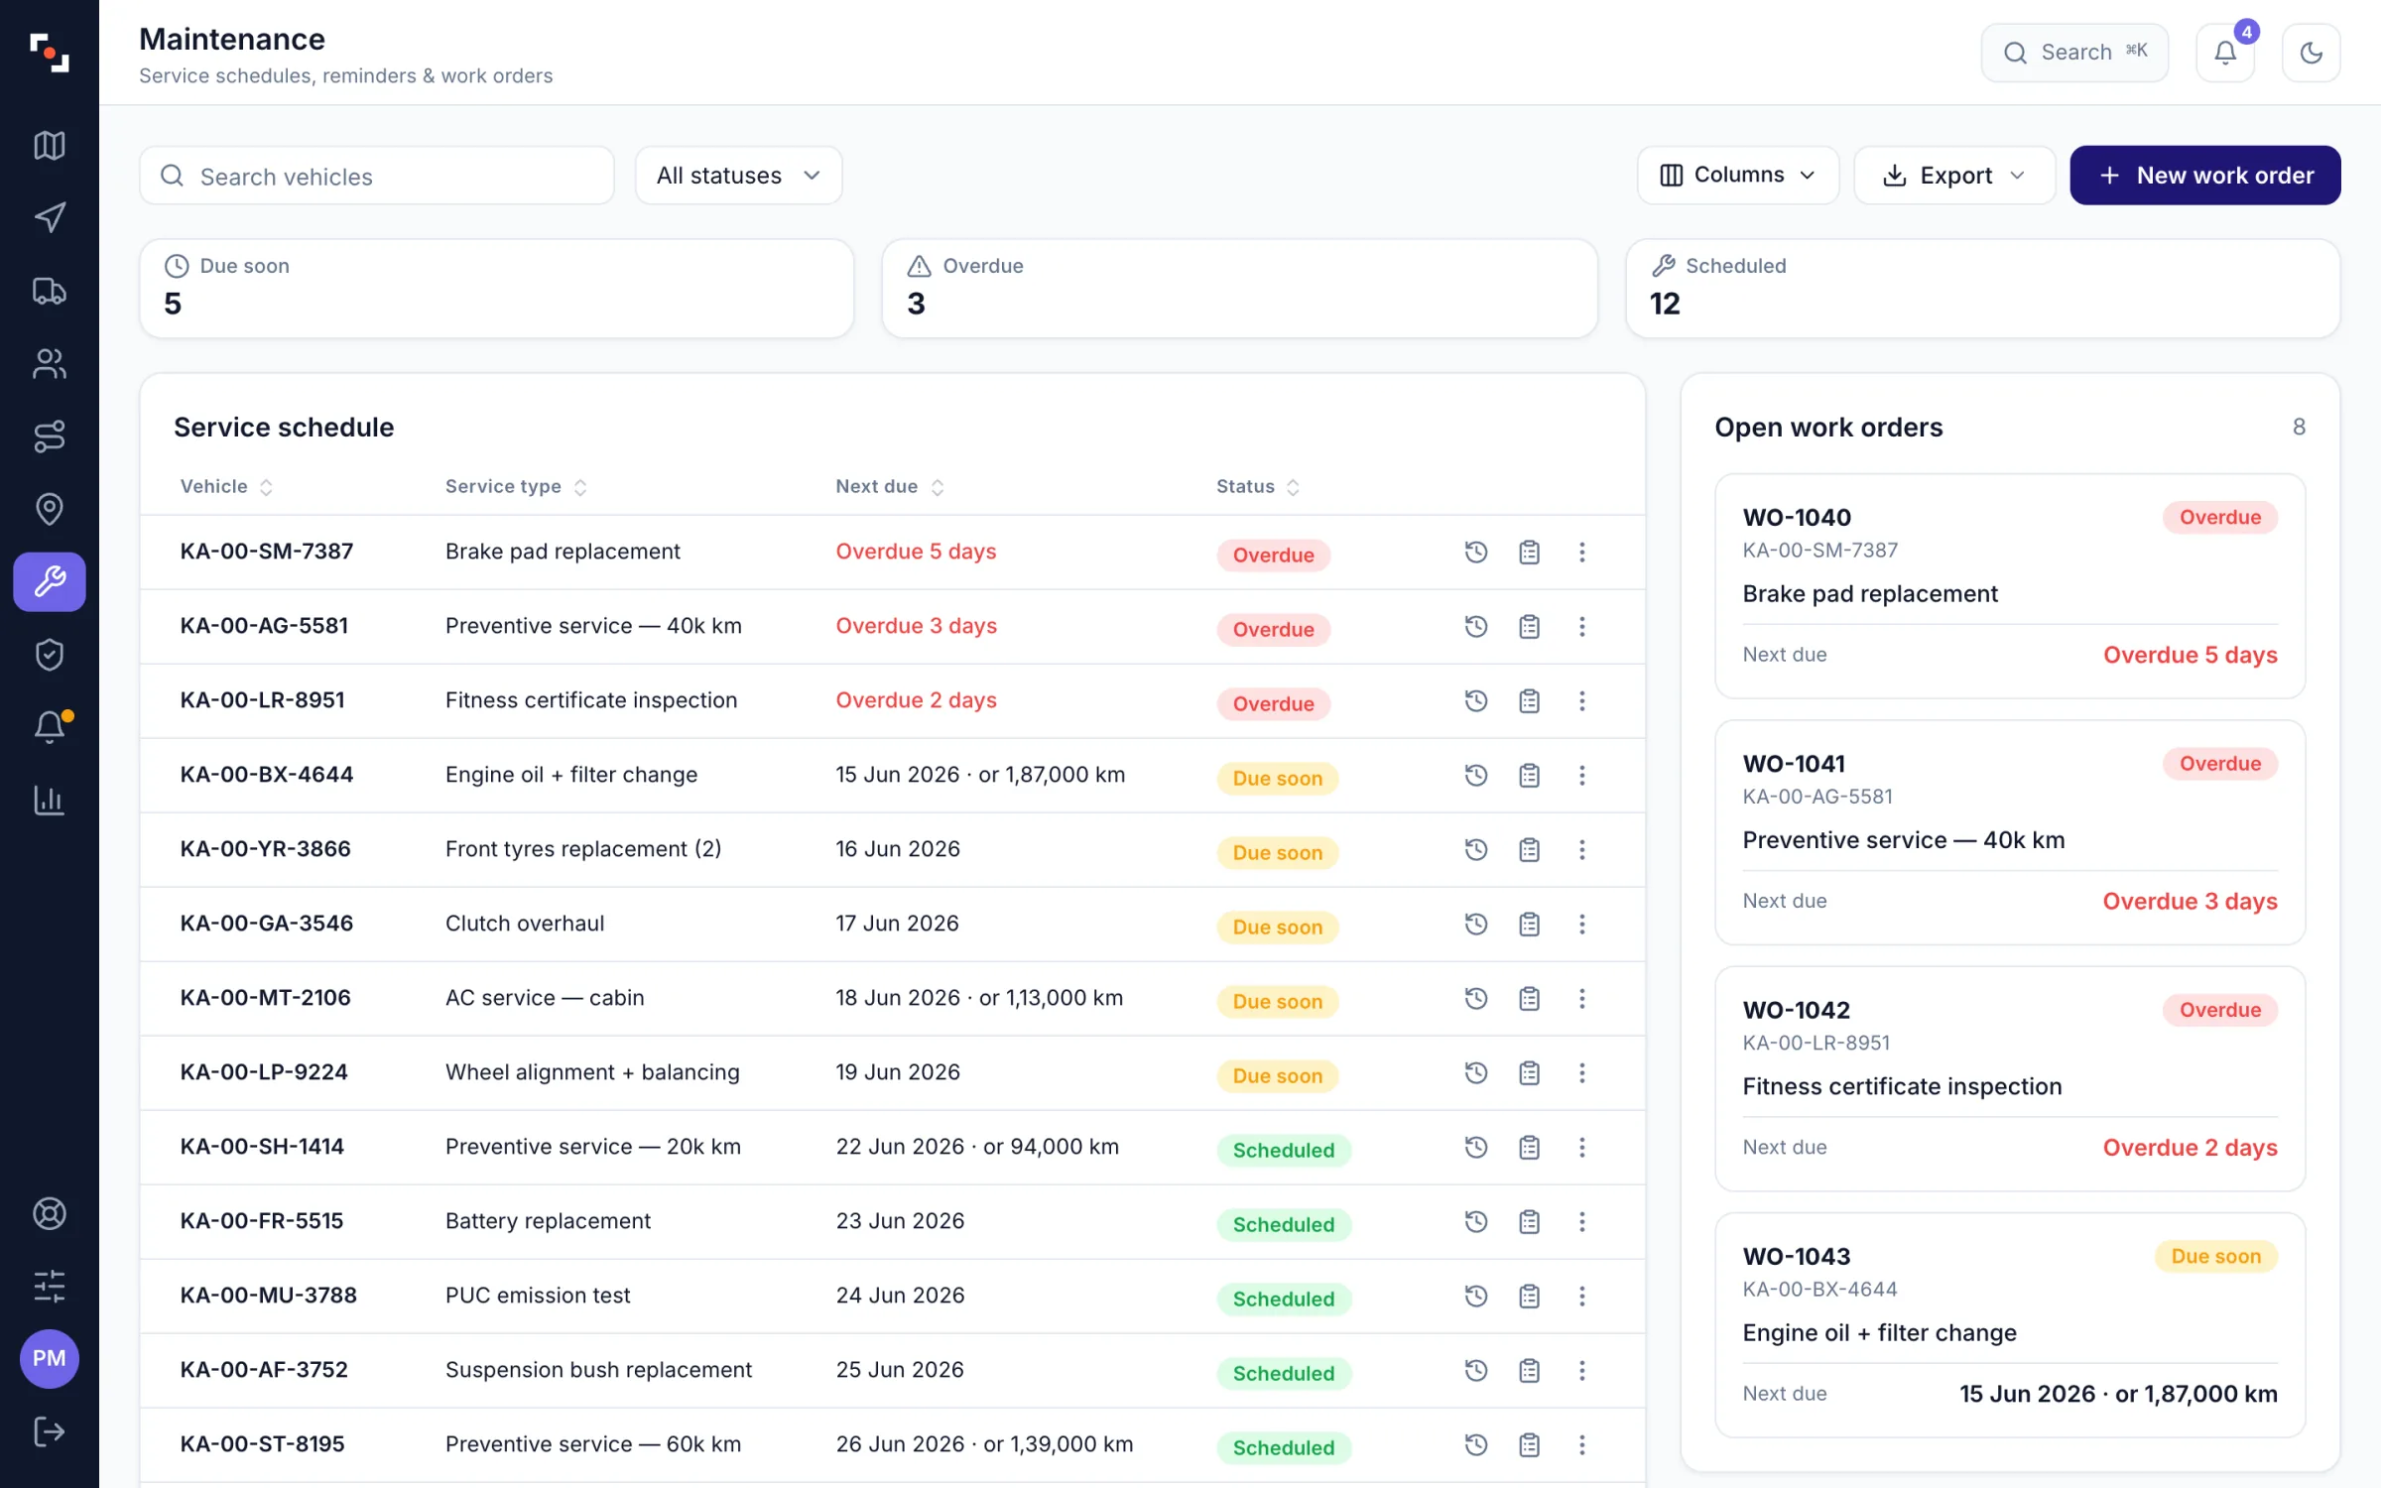Click the logout icon in sidebar
The height and width of the screenshot is (1488, 2381).
coord(49,1431)
